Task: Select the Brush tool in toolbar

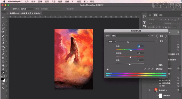Action: [x=3, y=36]
